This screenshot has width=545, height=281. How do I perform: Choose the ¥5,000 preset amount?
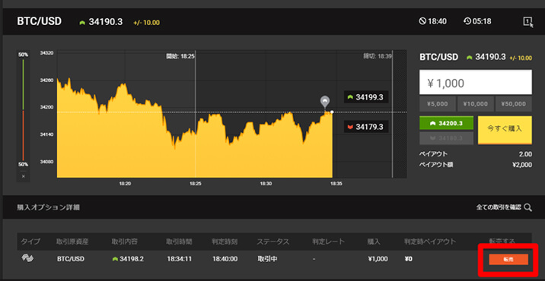pyautogui.click(x=437, y=104)
